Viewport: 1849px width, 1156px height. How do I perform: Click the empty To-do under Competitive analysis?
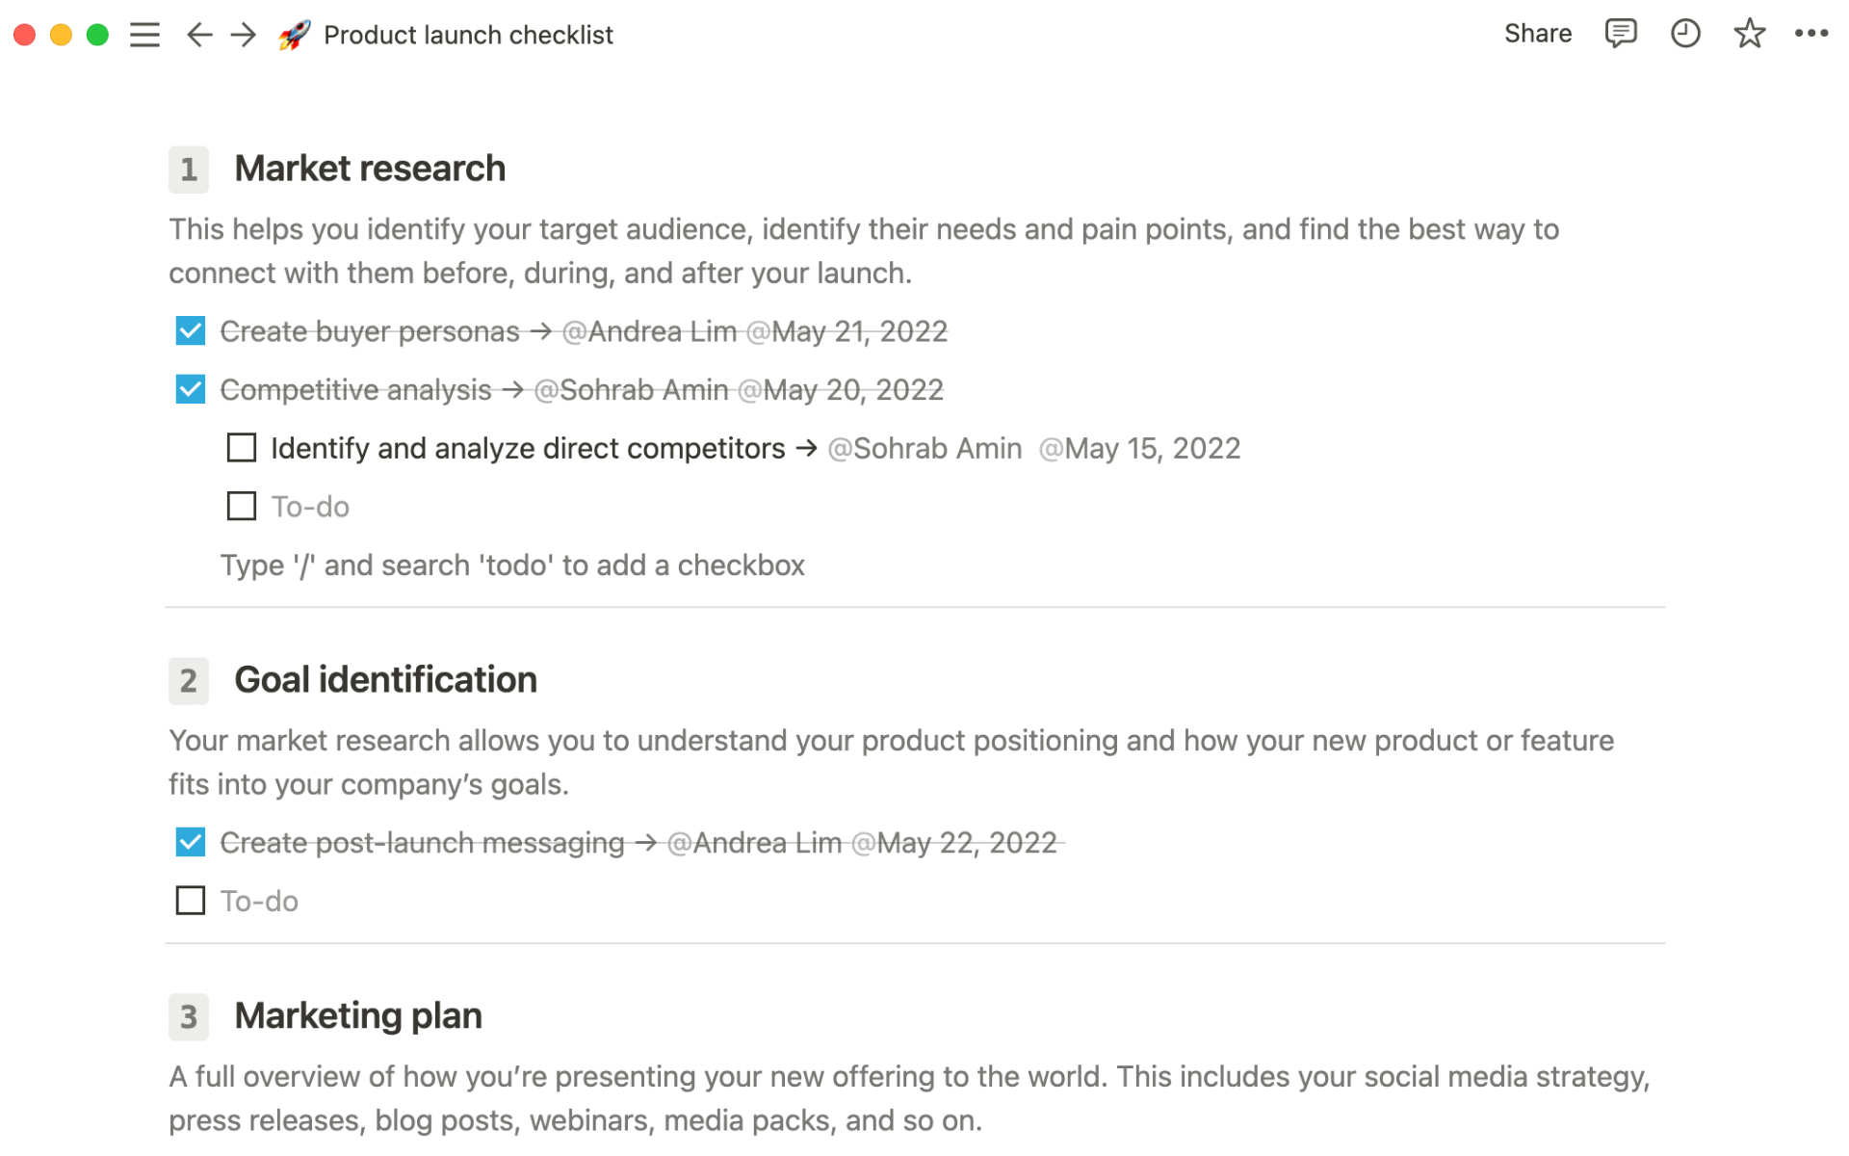[241, 506]
